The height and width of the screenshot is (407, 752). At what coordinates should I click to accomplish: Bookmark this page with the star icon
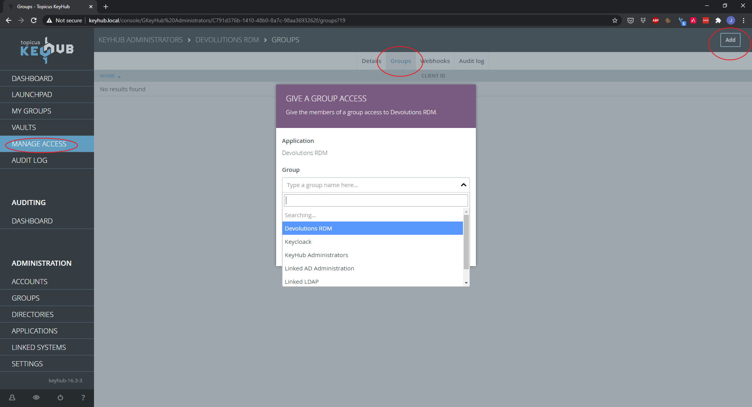click(x=615, y=20)
